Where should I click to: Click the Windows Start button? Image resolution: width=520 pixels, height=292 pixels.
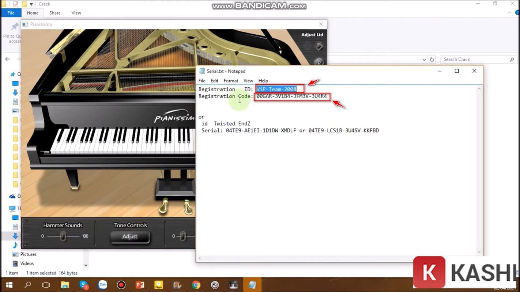click(9, 285)
